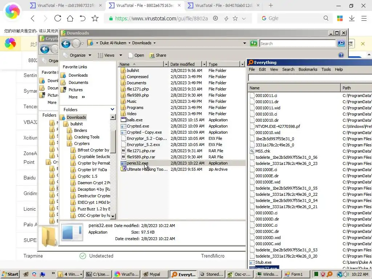Select Deception 4 by folder in tree

94,189
